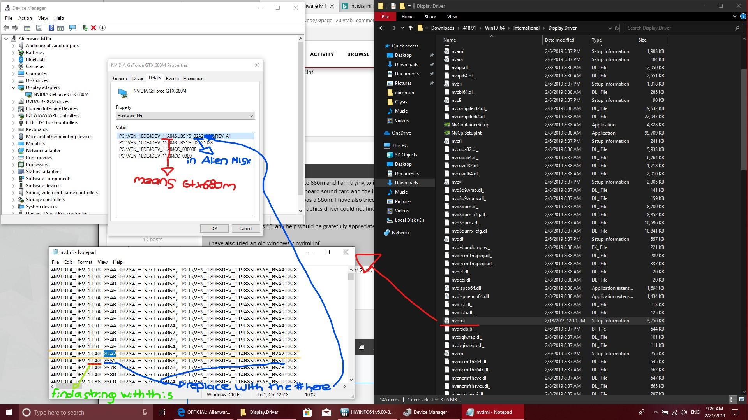
Task: Sort files by Size column header
Action: (x=651, y=40)
